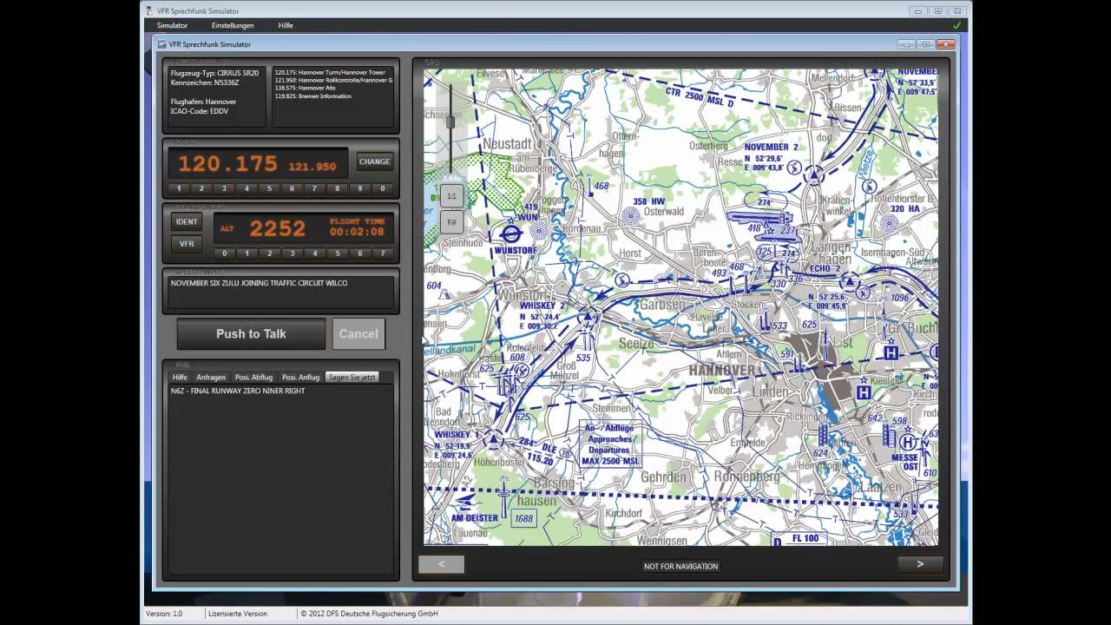Switch to the Posi. Anflug tab

click(x=300, y=378)
